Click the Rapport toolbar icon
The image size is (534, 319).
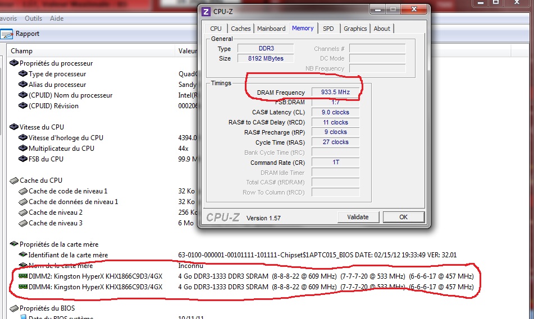coord(6,34)
